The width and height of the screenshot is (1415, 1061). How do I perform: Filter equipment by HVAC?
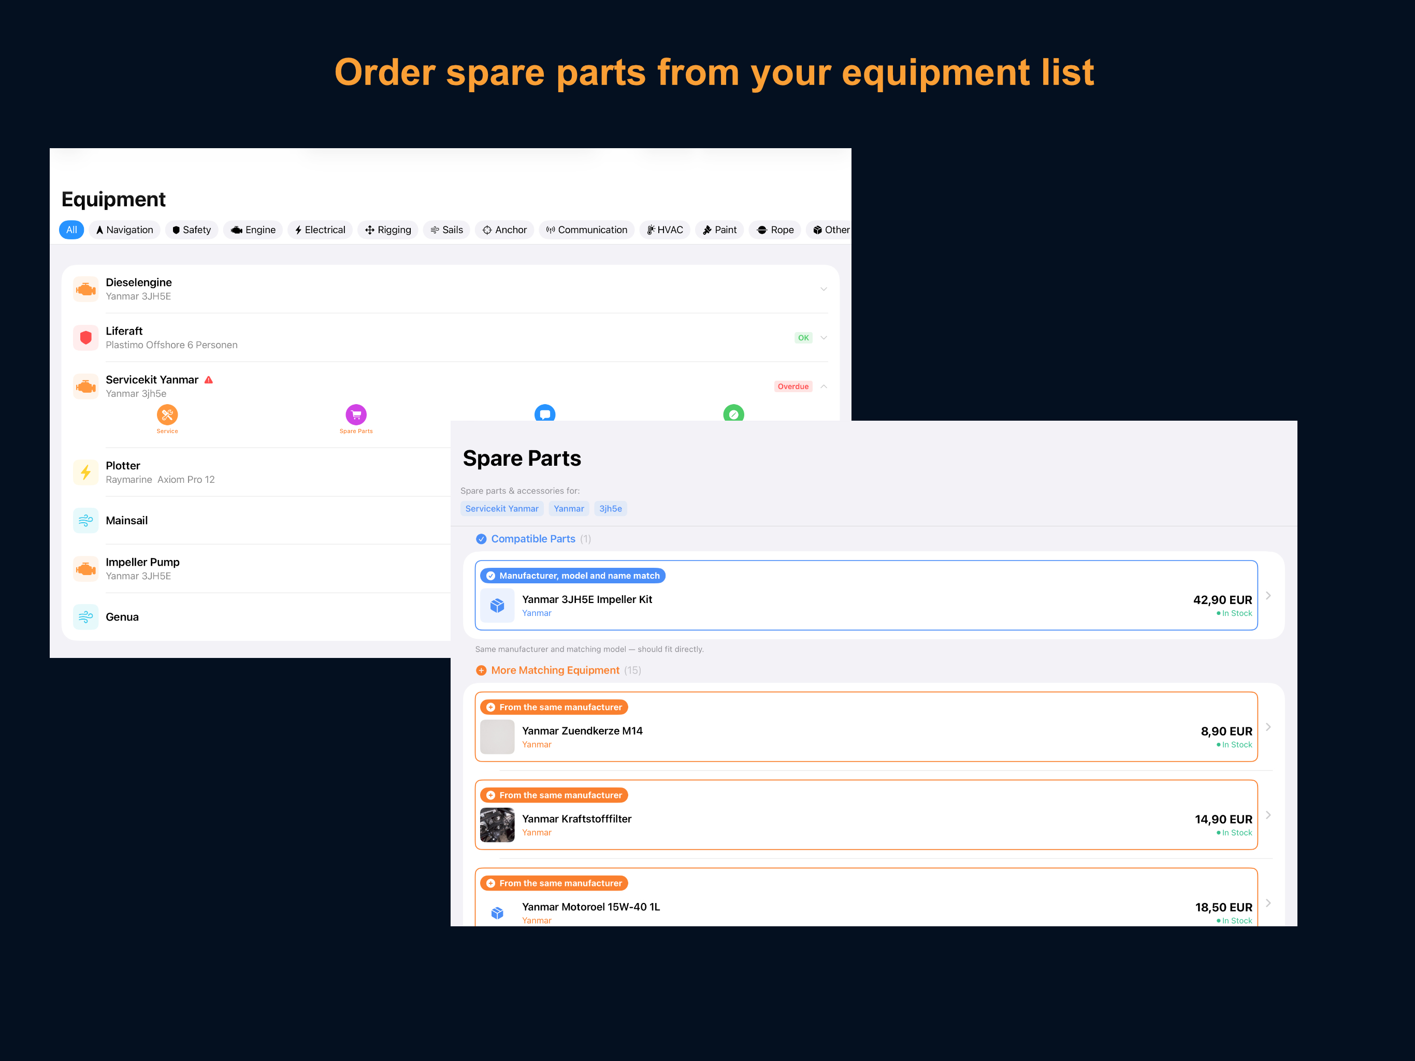(665, 230)
